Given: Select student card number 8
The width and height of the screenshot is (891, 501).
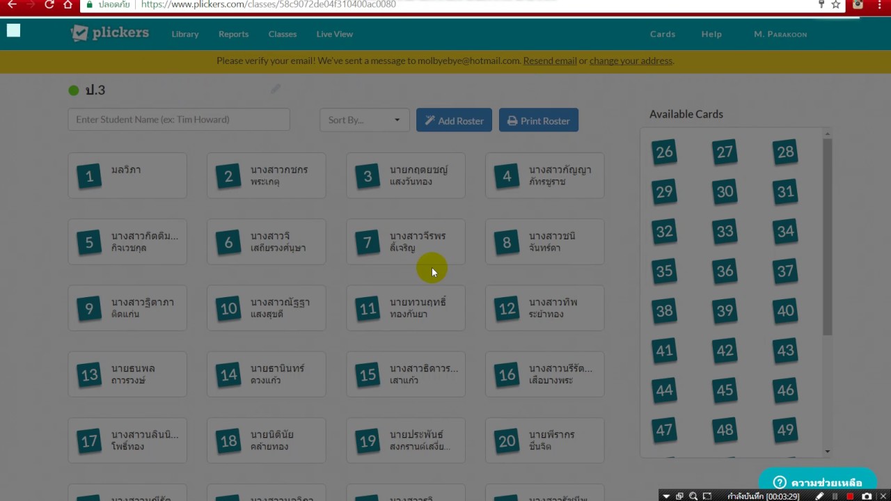Looking at the screenshot, I should tap(545, 241).
